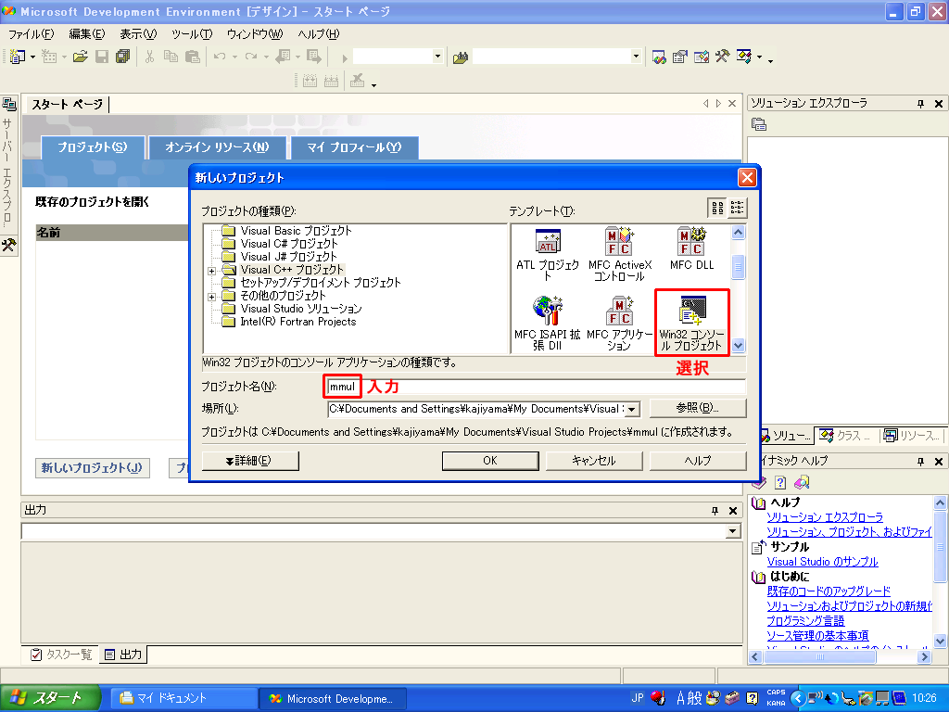Click the 新しいプロジェクト(J) start page button
This screenshot has height=712, width=949.
[x=92, y=467]
